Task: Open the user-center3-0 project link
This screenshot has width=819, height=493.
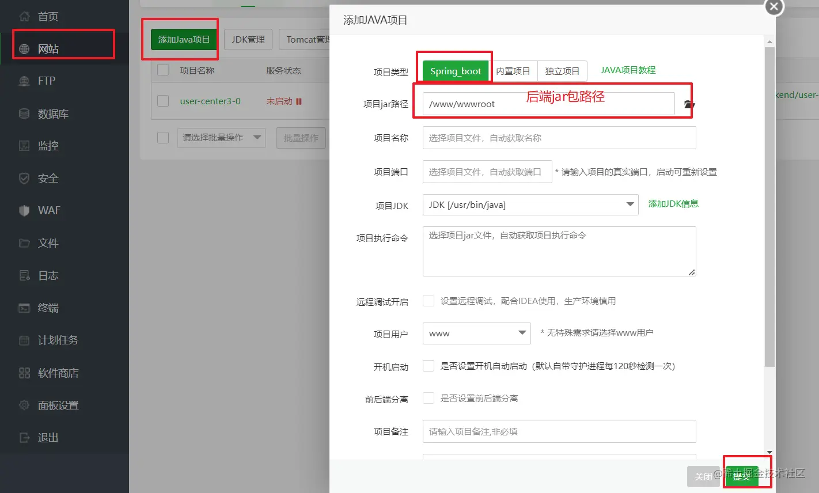Action: click(210, 101)
